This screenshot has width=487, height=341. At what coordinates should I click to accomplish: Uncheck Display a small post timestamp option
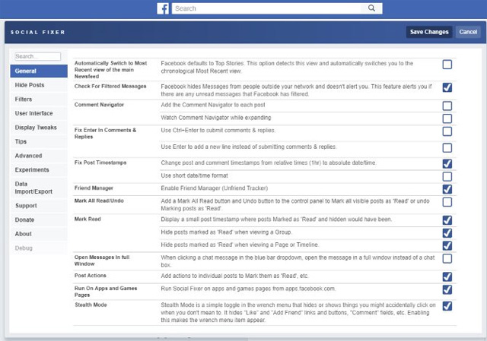pyautogui.click(x=447, y=220)
